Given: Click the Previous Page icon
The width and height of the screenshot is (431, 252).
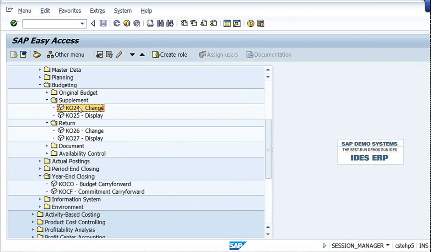Looking at the screenshot, I should 194,23.
